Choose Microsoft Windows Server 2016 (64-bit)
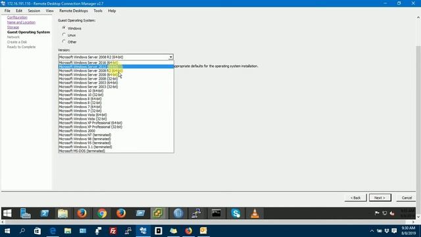 116,63
